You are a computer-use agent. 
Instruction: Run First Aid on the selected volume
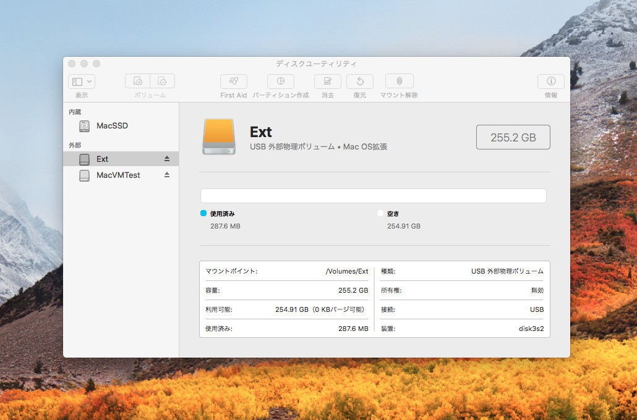tap(233, 82)
